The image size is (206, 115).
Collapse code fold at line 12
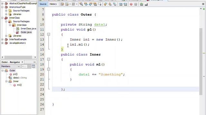[49, 34]
